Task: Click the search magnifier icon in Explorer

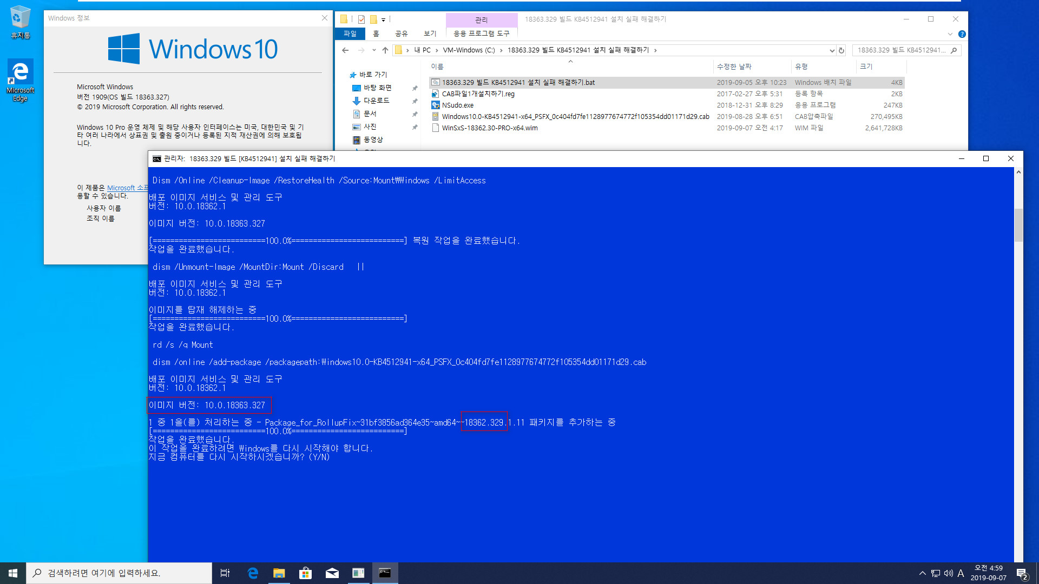Action: [953, 50]
